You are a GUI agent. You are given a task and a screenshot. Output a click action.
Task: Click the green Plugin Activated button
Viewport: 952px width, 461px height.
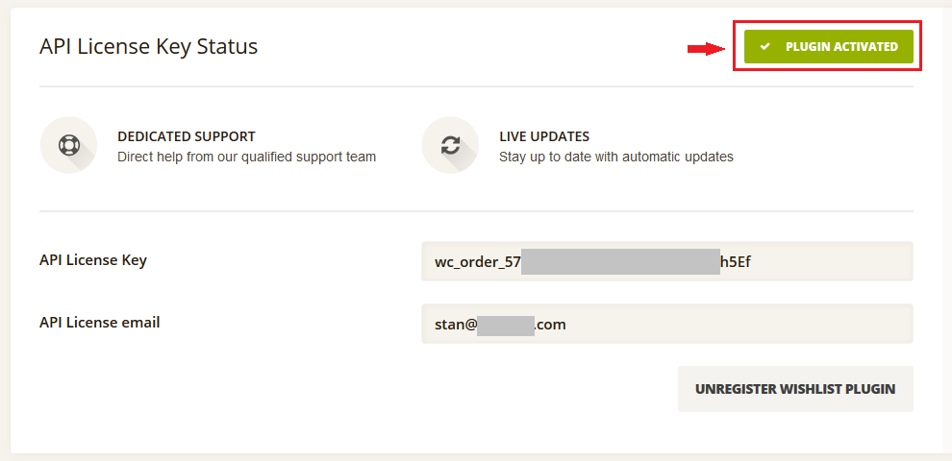point(829,47)
